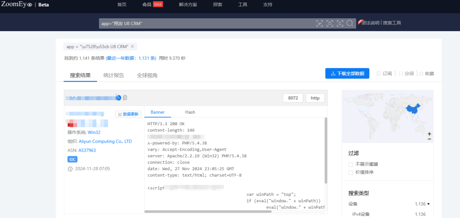The image size is (460, 218).
Task: Click China on the world map
Action: [x=413, y=110]
